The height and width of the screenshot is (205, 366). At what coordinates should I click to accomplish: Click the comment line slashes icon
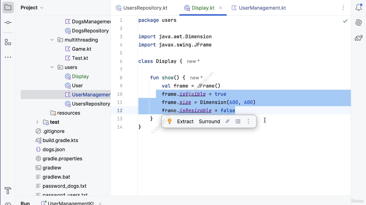(x=227, y=121)
